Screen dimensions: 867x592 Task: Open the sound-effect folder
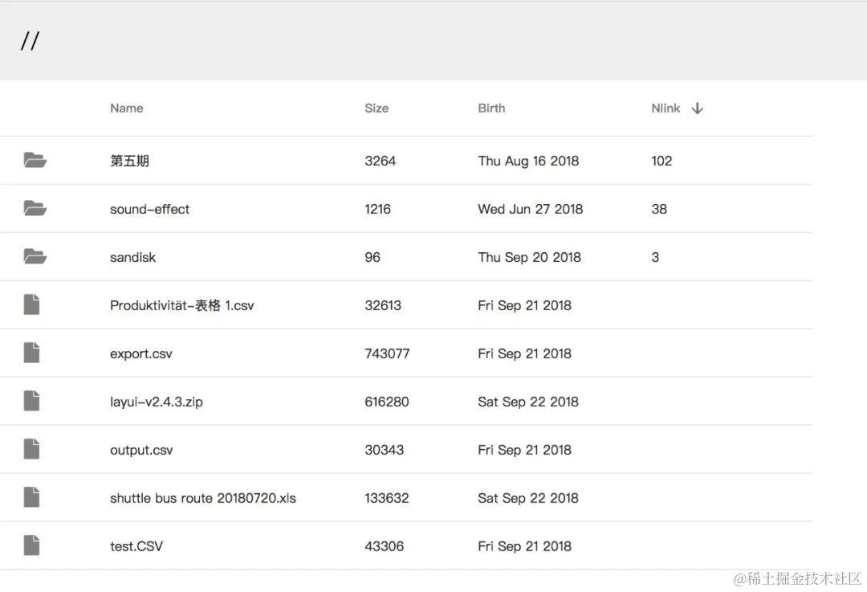(x=149, y=209)
